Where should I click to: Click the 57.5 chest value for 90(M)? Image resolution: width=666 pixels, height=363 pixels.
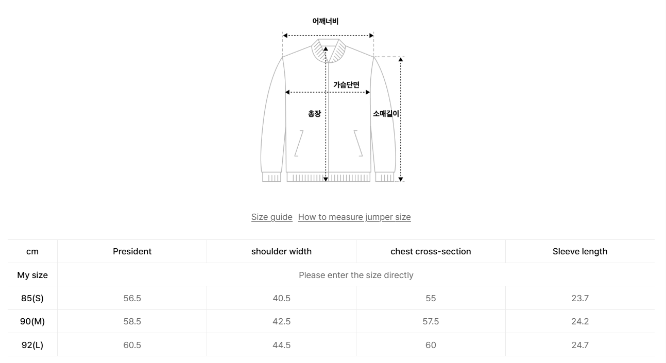click(x=431, y=321)
